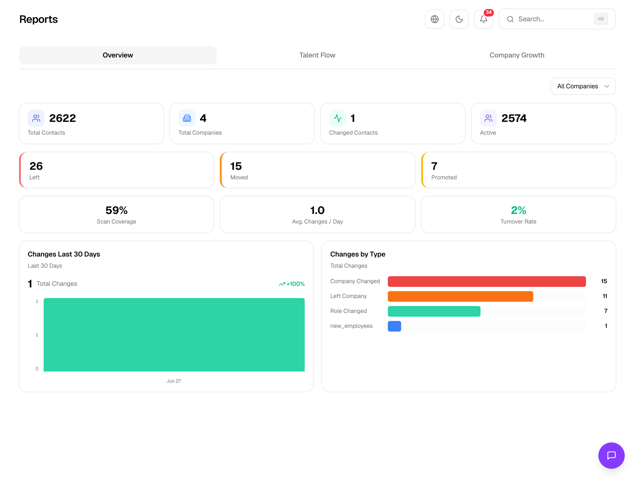Click the count 11 beside Left Company

pos(605,296)
